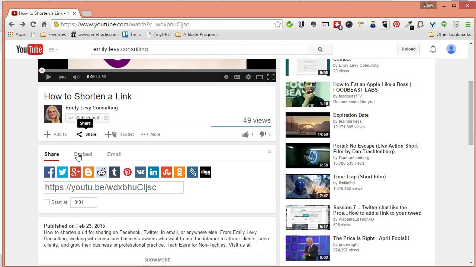Switch to the Email tab
Viewport: 476px width, 267px height.
click(x=114, y=154)
